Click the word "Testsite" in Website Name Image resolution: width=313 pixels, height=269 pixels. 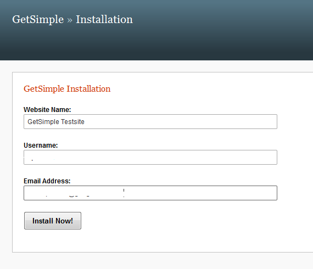tap(72, 121)
